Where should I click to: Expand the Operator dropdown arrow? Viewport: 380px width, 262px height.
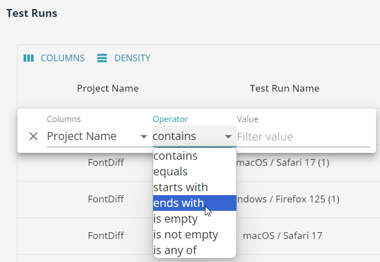pos(228,137)
